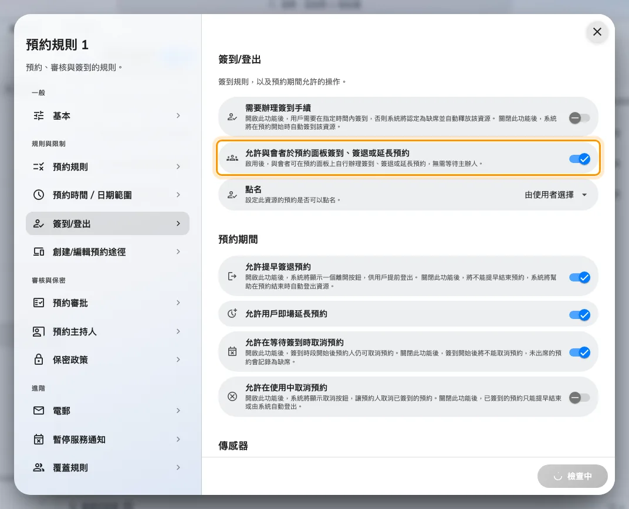The image size is (629, 509).
Task: Open the 保密政策 section
Action: [x=107, y=359]
